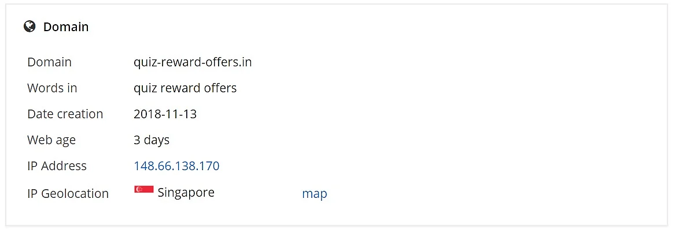Click the Singapore country name text
The image size is (675, 229).
click(x=186, y=193)
